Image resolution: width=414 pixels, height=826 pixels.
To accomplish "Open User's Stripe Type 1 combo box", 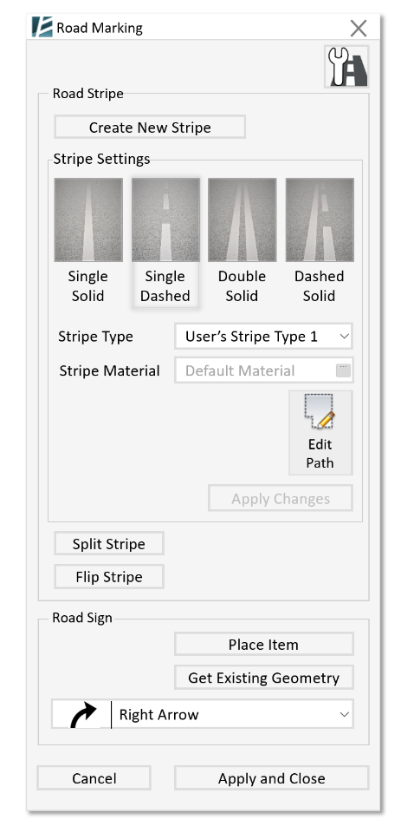I will pos(263,337).
